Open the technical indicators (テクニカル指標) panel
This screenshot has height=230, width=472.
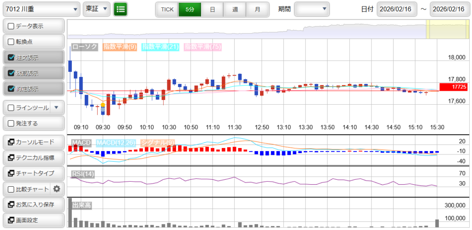point(33,158)
